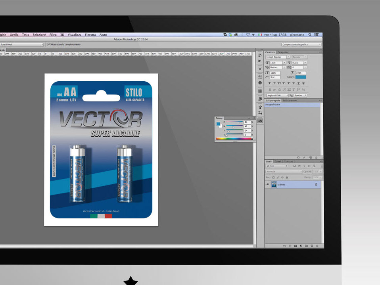380x285 pixels.
Task: Toggle Small Caps text style
Action: pyautogui.click(x=284, y=83)
